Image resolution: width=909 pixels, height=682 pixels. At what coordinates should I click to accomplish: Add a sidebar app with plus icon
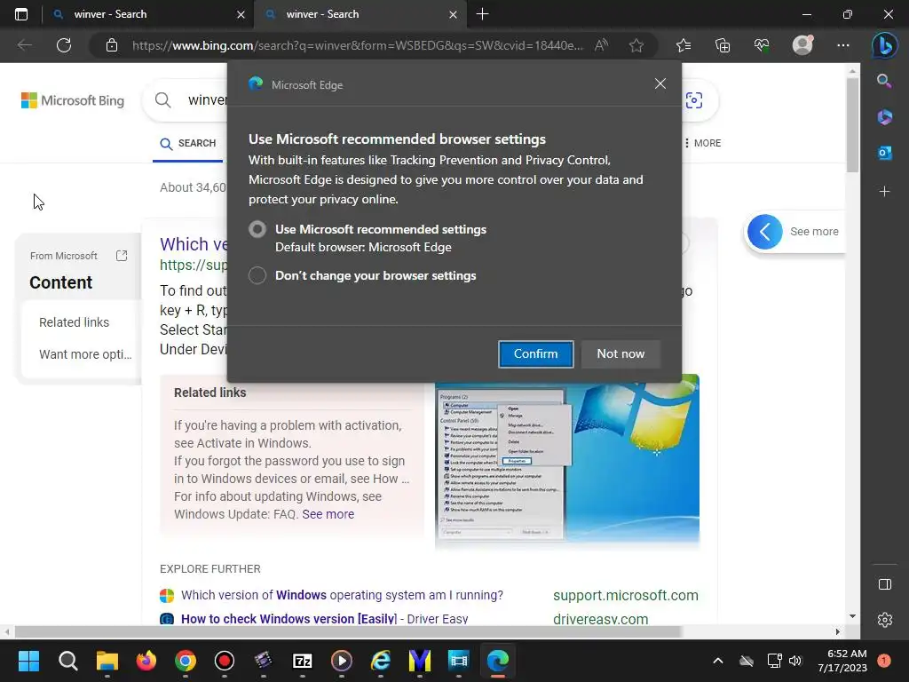coord(885,192)
